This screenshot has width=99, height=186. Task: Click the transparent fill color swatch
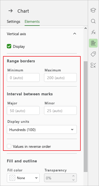pyautogui.click(x=12, y=178)
